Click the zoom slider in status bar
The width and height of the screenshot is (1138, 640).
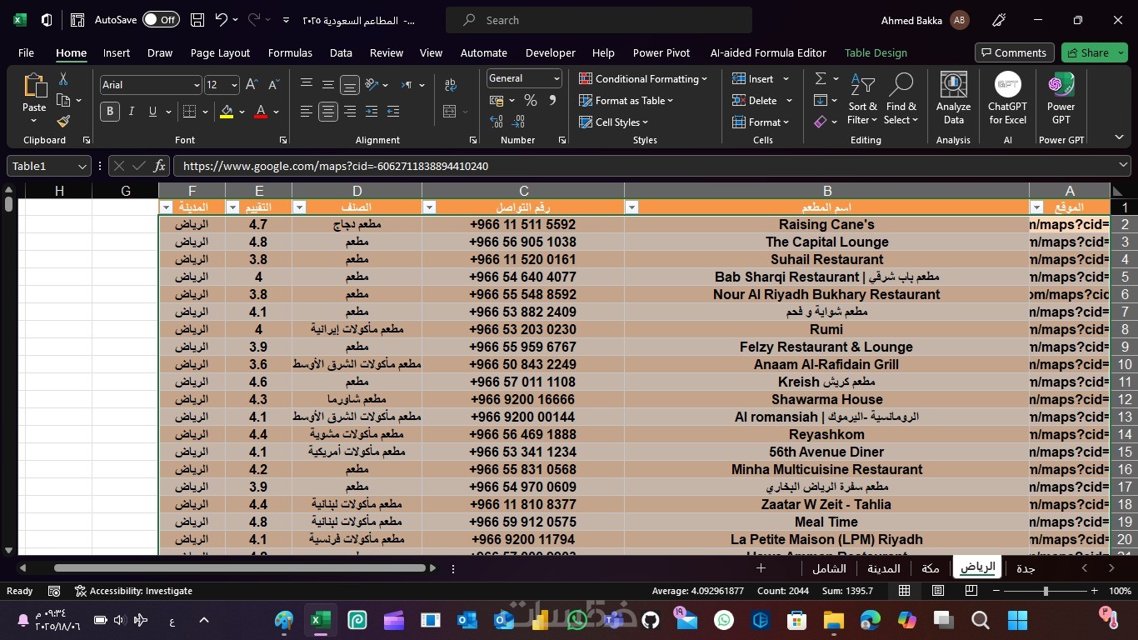pos(1046,591)
